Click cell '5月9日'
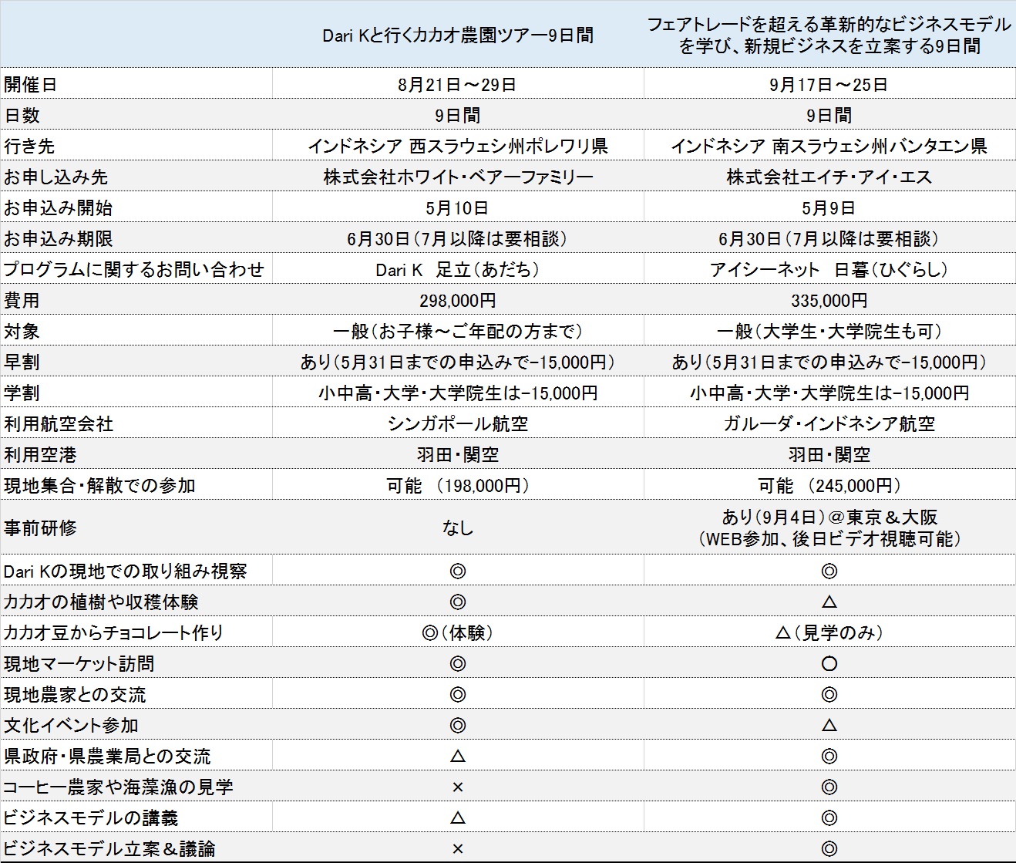The image size is (1016, 863). coord(829,208)
